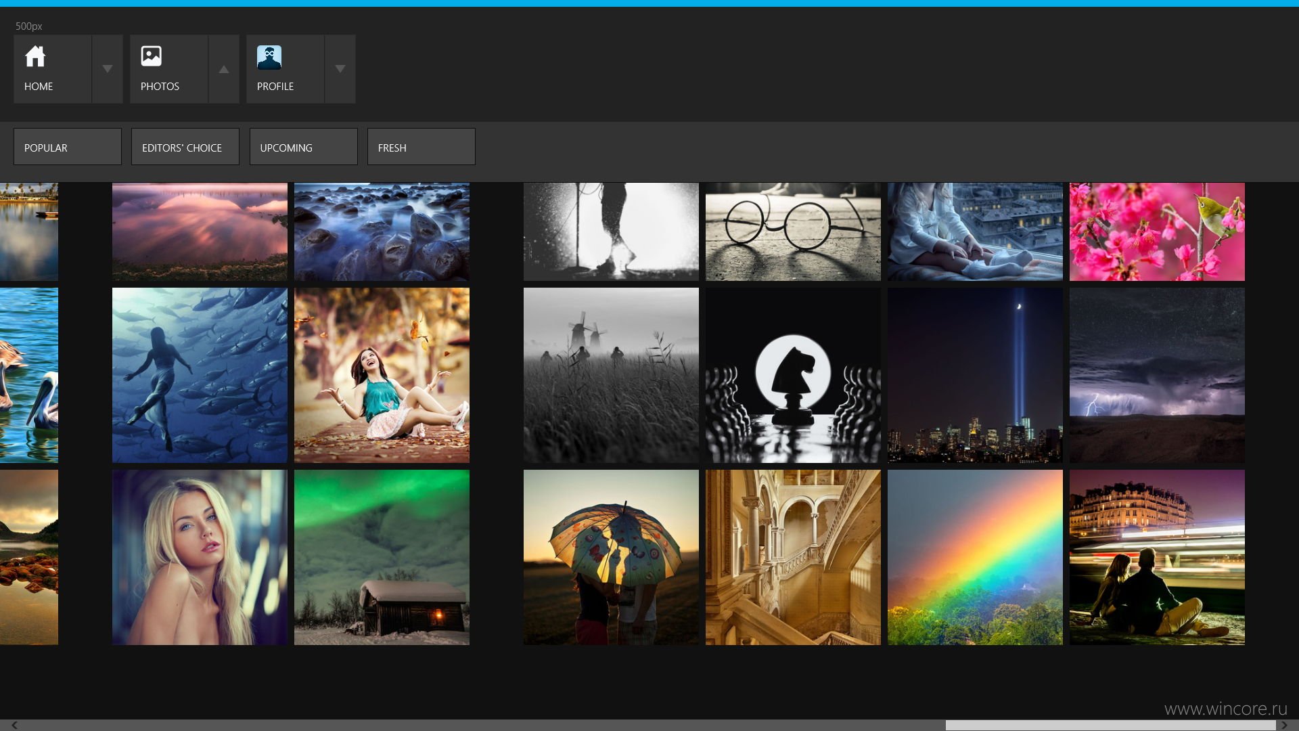Image resolution: width=1299 pixels, height=731 pixels.
Task: Open the rainbow over forest photo
Action: pyautogui.click(x=975, y=558)
